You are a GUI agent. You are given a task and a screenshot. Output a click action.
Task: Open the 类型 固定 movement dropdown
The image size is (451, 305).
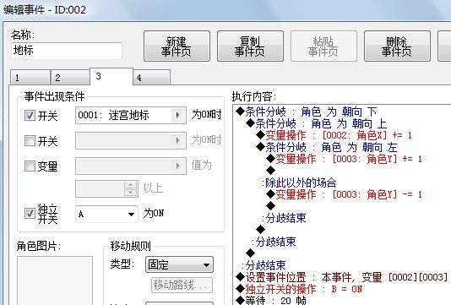click(x=179, y=264)
